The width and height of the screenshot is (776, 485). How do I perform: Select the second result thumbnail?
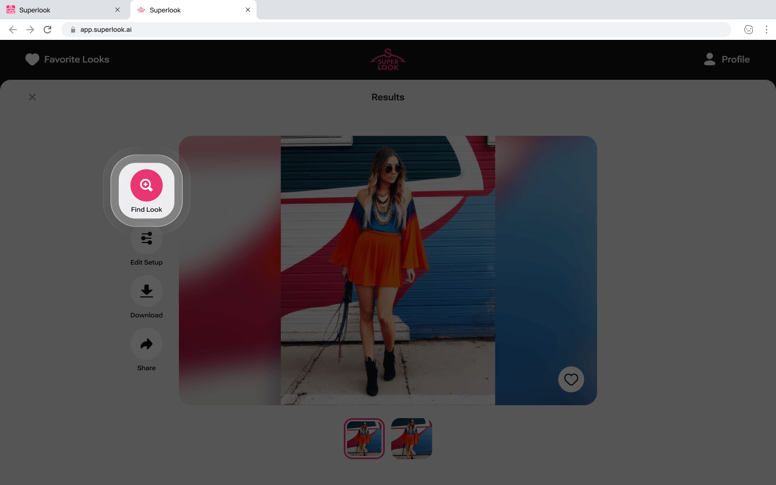click(x=412, y=439)
